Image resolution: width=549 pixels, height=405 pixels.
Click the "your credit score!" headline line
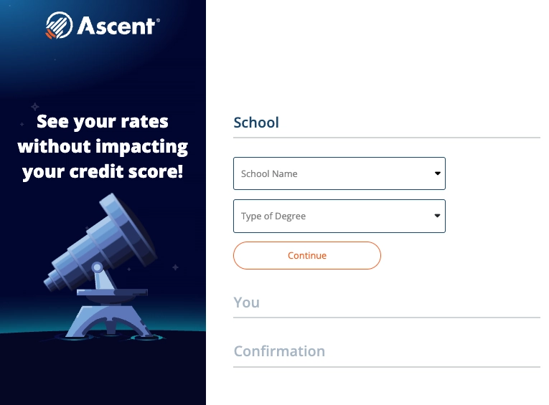[103, 172]
